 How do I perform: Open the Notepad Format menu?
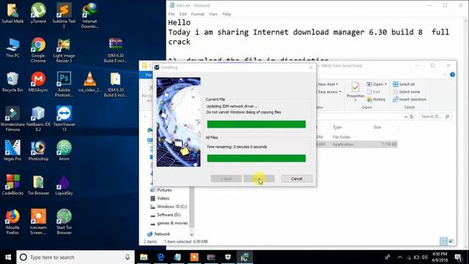(197, 14)
